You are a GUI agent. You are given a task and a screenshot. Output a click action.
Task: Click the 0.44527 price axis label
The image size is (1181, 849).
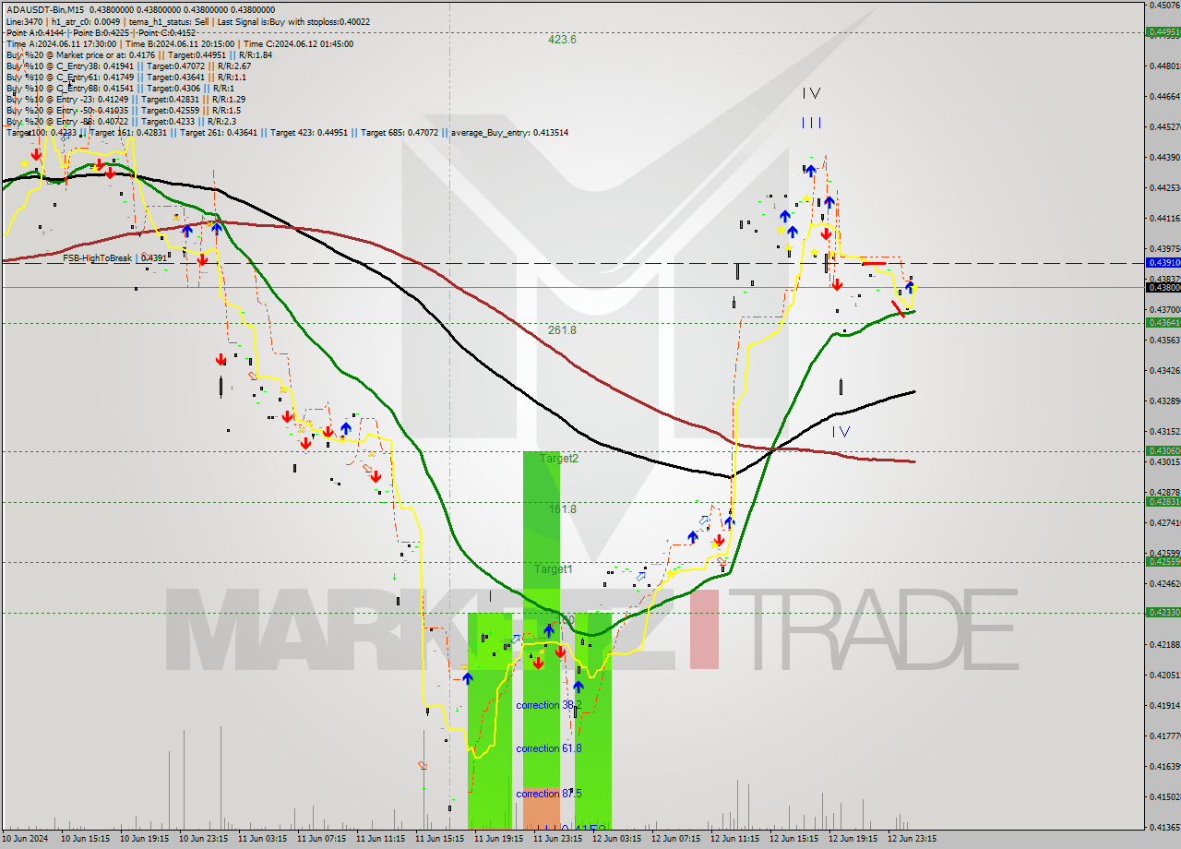pos(1164,126)
